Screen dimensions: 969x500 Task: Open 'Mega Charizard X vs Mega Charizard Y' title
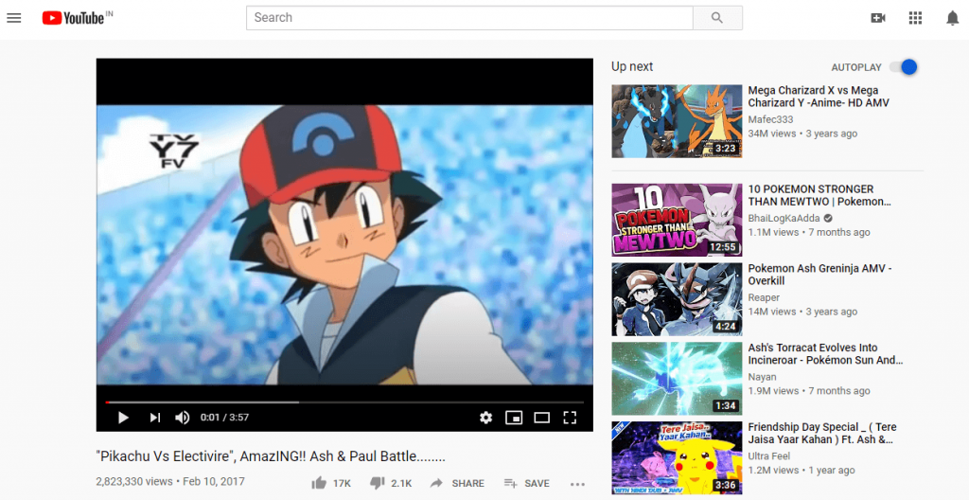[819, 97]
